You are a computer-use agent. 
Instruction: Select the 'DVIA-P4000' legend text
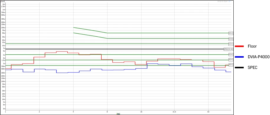[259, 57]
